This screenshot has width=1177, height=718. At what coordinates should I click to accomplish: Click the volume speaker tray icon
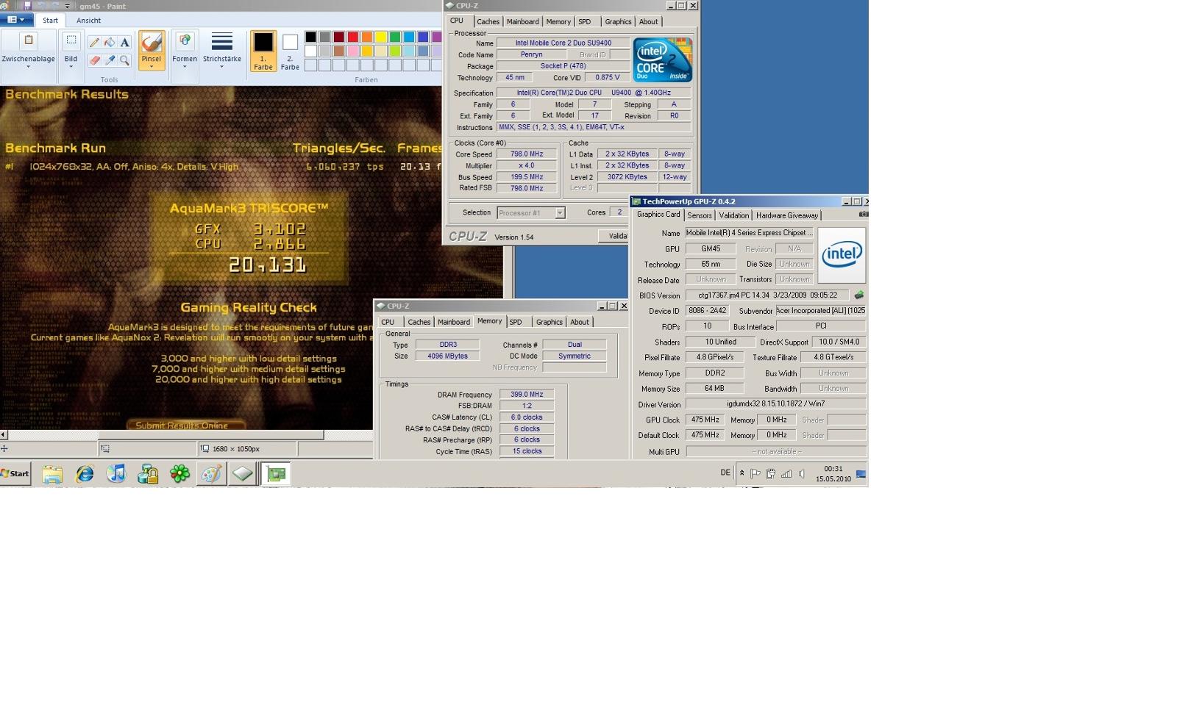(803, 474)
